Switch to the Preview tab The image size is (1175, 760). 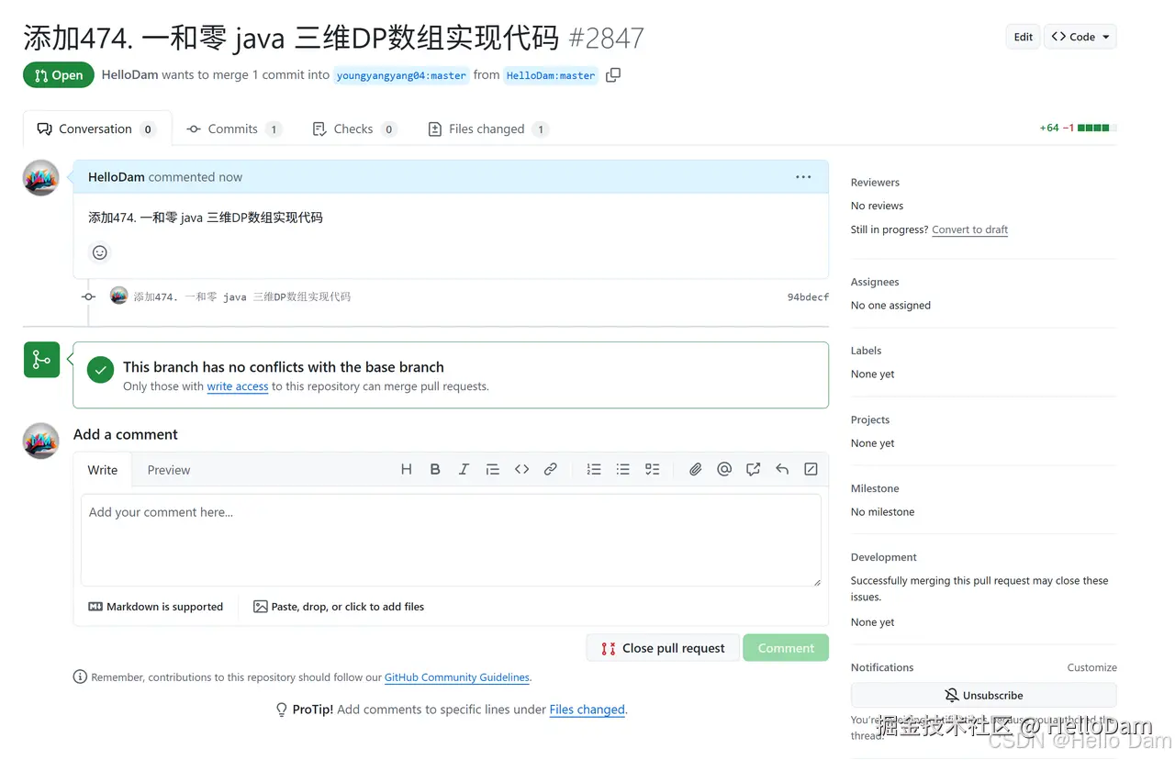click(x=169, y=470)
